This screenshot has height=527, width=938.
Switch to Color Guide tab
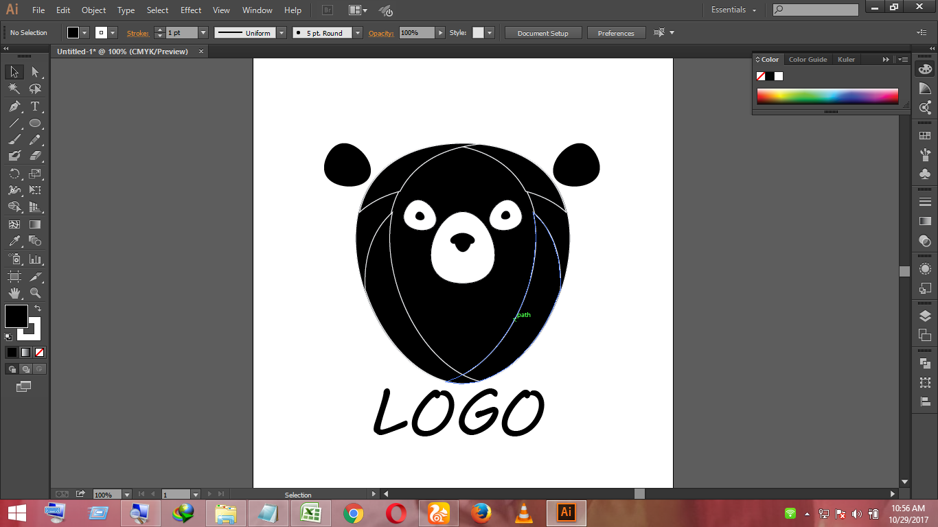pos(808,60)
